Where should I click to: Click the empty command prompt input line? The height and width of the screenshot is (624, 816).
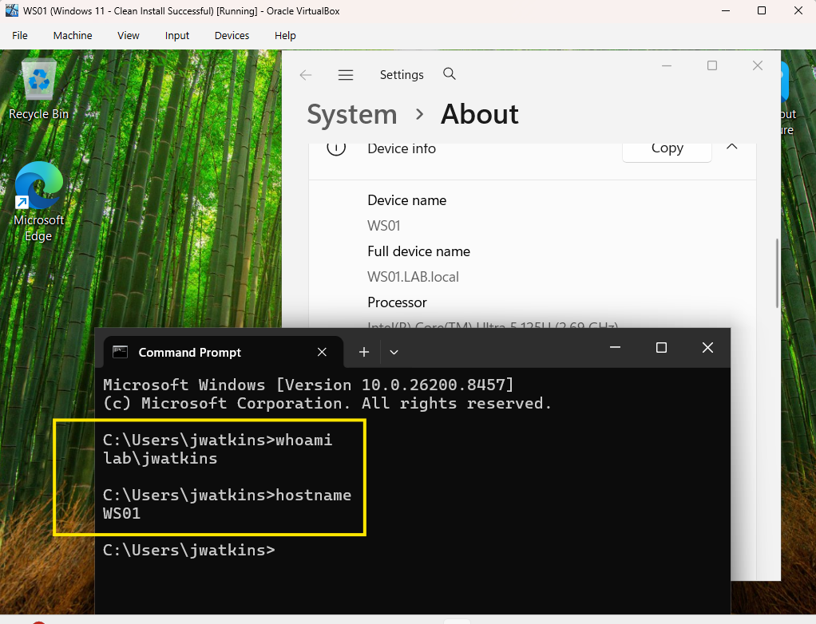coord(189,550)
